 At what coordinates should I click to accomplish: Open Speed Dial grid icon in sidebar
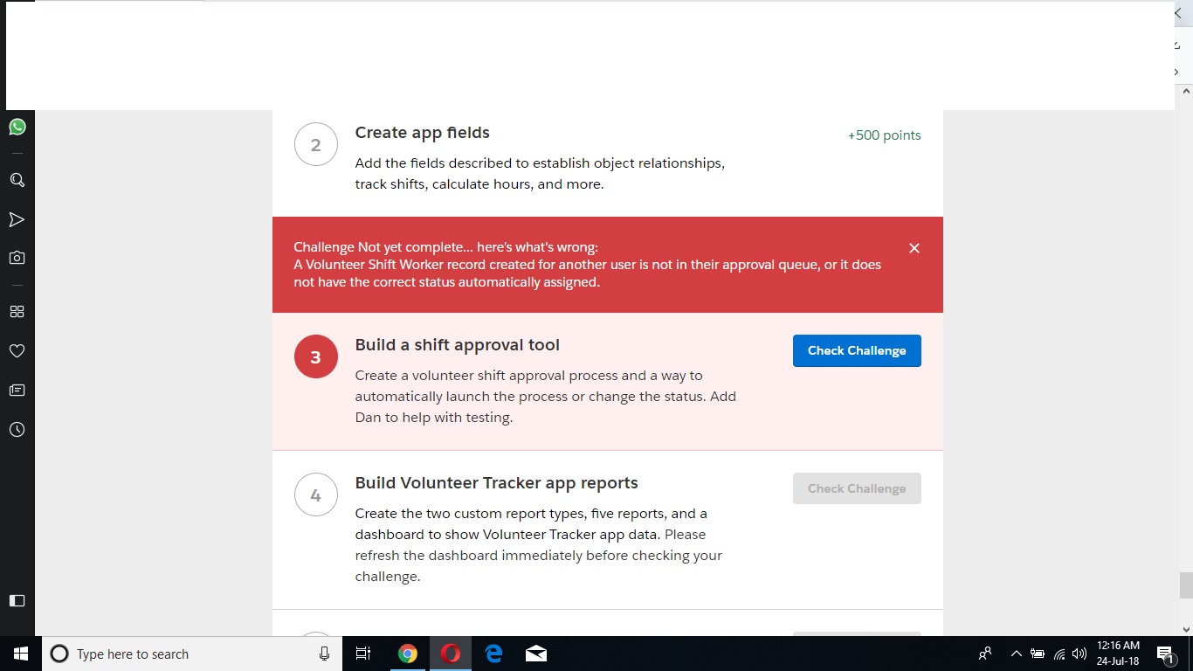[17, 312]
